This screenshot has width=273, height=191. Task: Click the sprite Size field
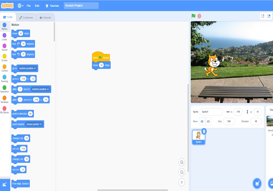229,121
